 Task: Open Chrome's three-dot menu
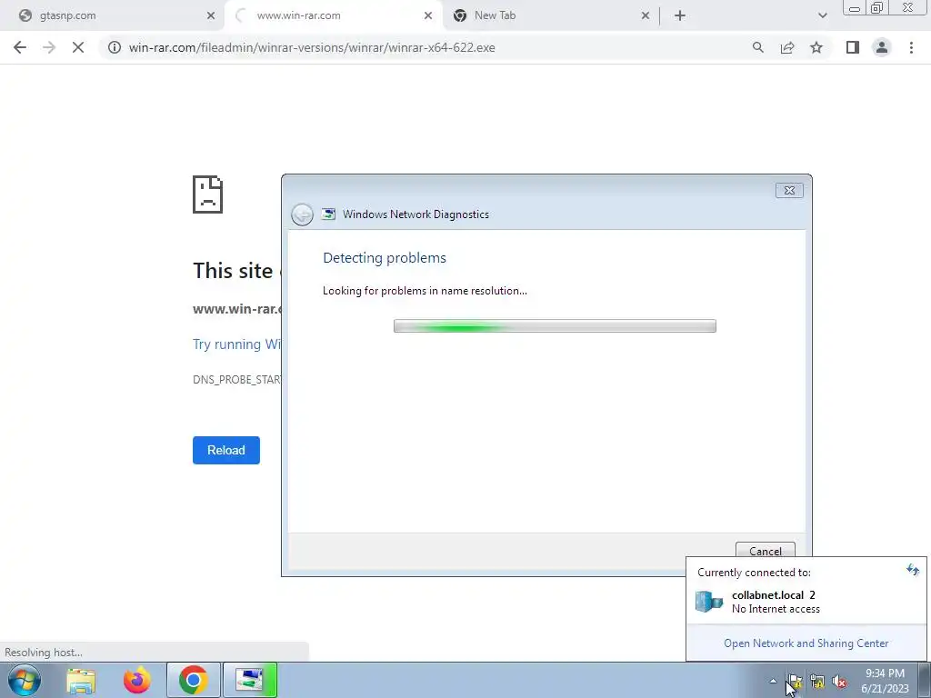(x=911, y=47)
